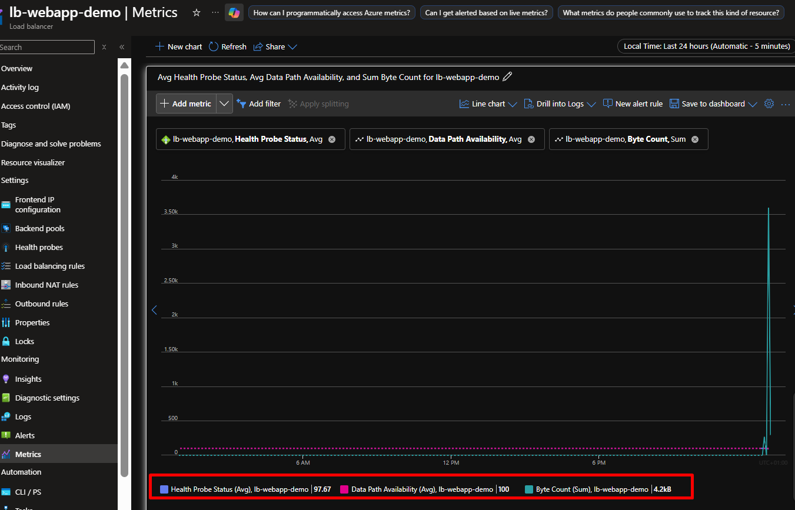Remove the Byte Count metric chip
The image size is (795, 510).
[695, 139]
